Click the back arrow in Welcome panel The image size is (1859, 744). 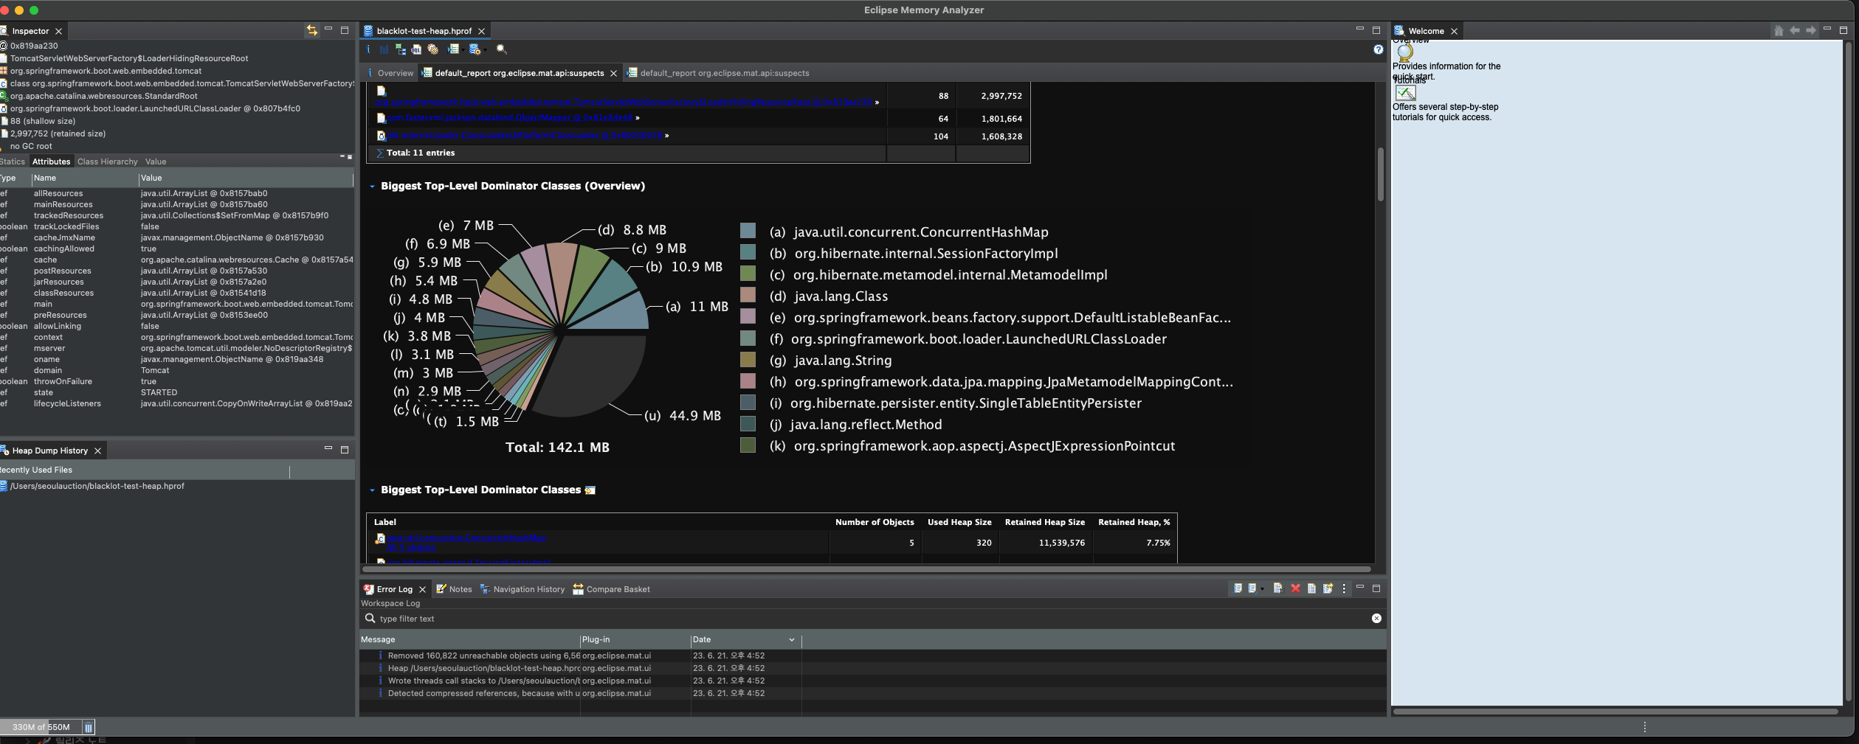pos(1795,31)
